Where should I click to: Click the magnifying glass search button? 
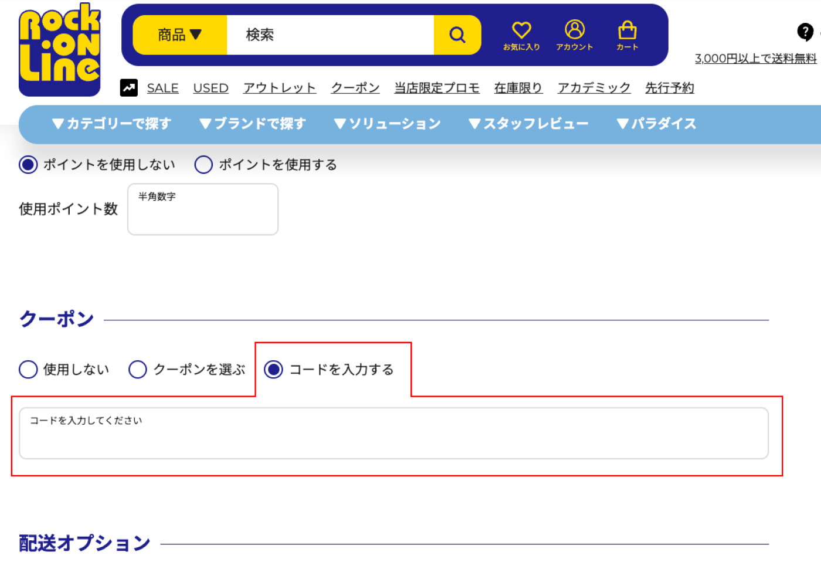pos(457,35)
